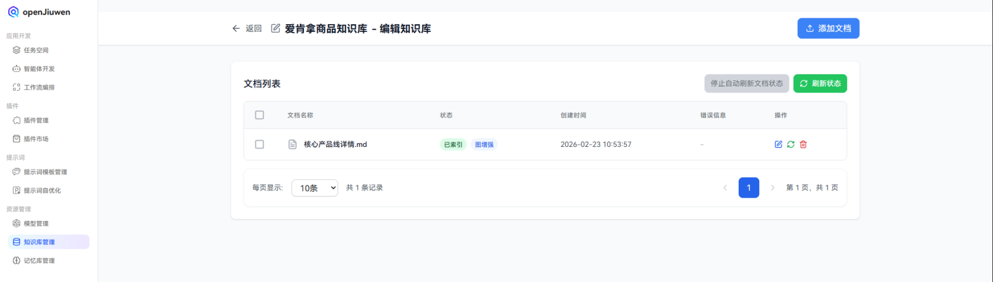Viewport: 993px width, 282px height.
Task: Click the 智能体开发 robot icon
Action: pyautogui.click(x=17, y=68)
